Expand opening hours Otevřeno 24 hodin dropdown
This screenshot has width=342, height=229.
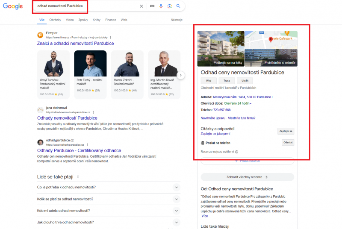(238, 103)
